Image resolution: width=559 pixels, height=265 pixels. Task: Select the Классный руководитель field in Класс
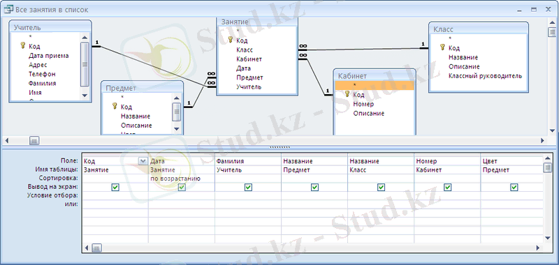coord(485,76)
